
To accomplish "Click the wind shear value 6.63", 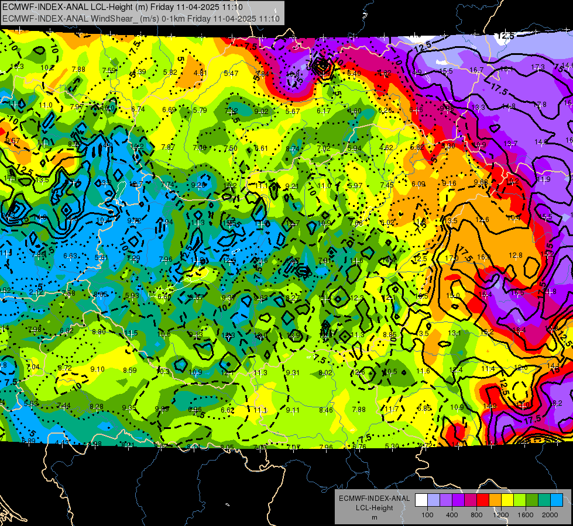I will click(x=70, y=256).
